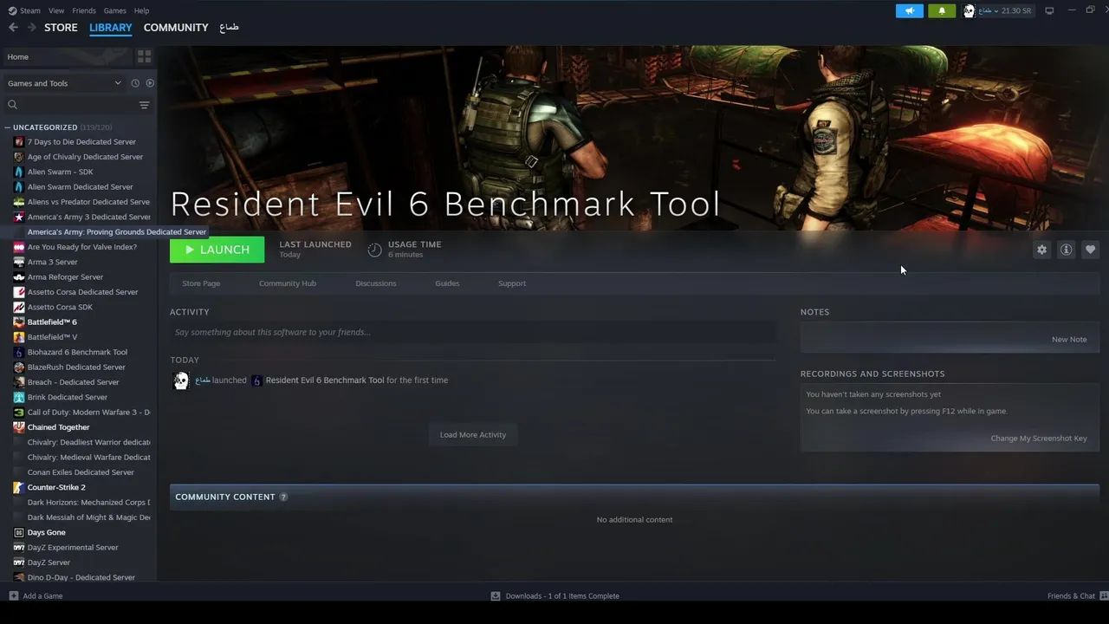Show recent activity clock filter
This screenshot has height=624, width=1109.
tap(135, 83)
